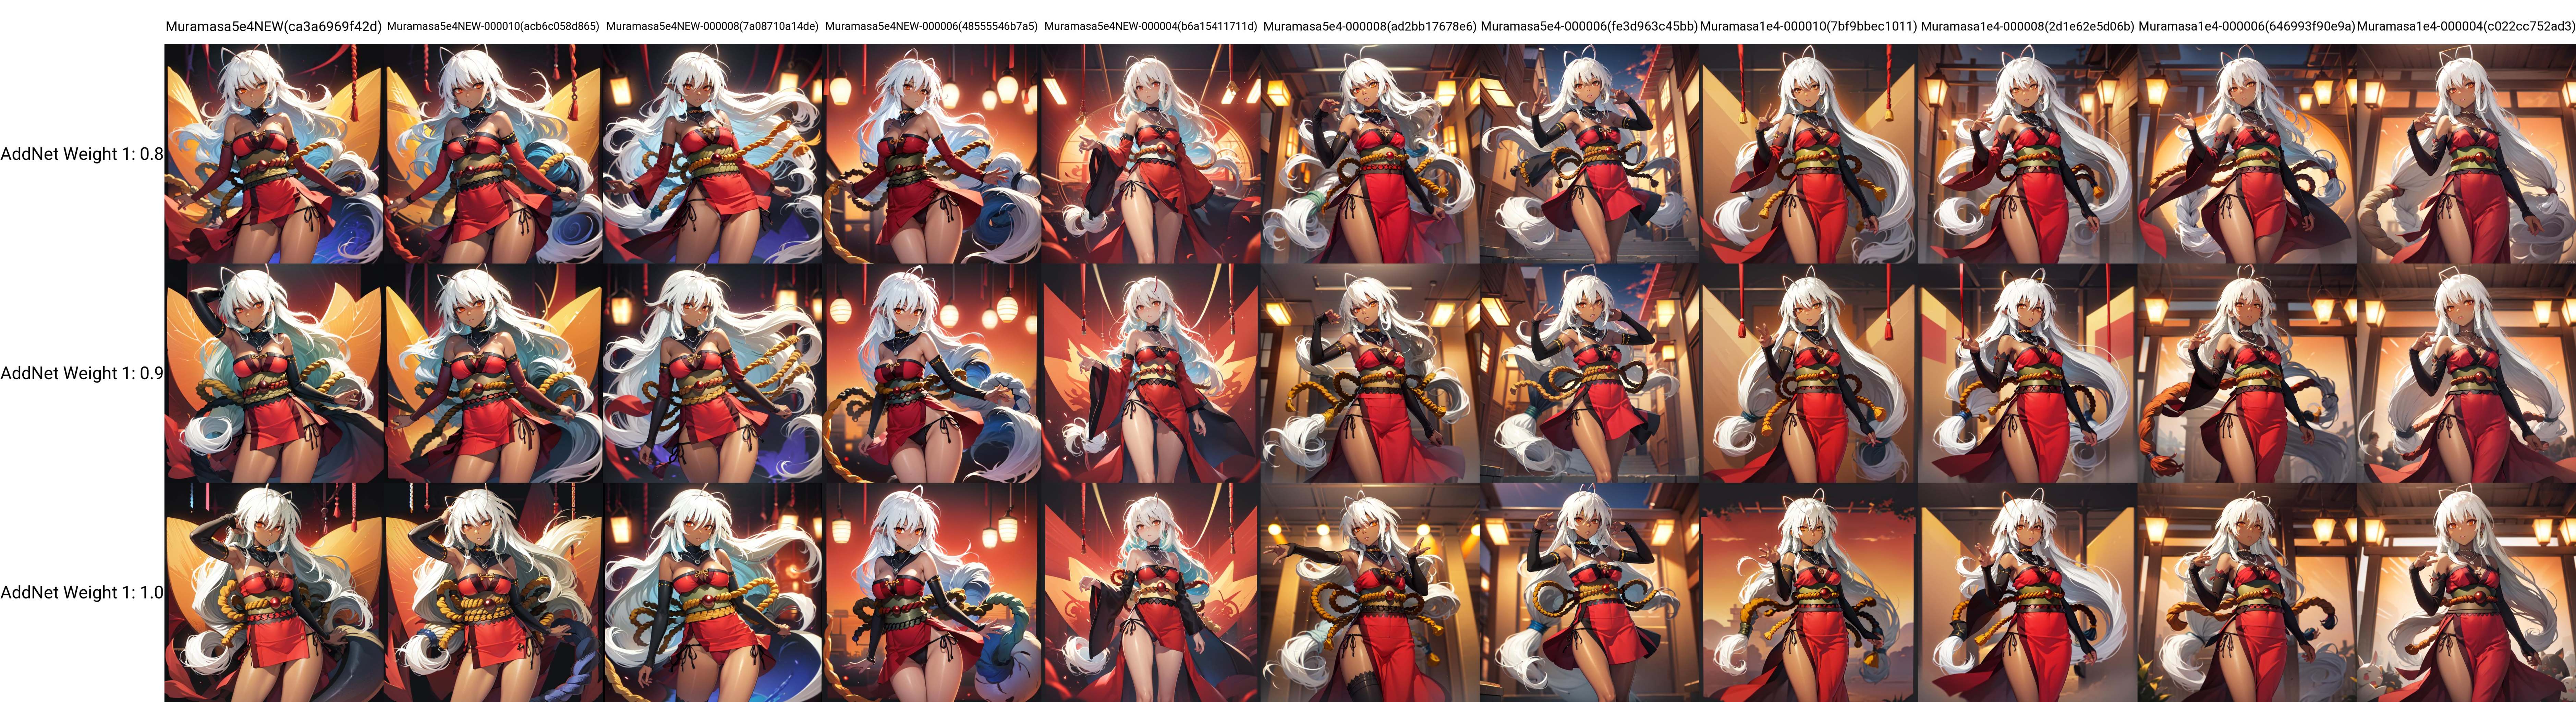Viewport: 2576px width, 702px height.
Task: Click the 'AddNet Weight 1: 0.8' row label
Action: (82, 154)
